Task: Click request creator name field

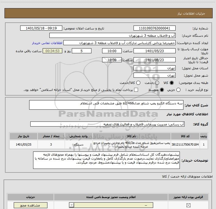Action: coord(120,43)
